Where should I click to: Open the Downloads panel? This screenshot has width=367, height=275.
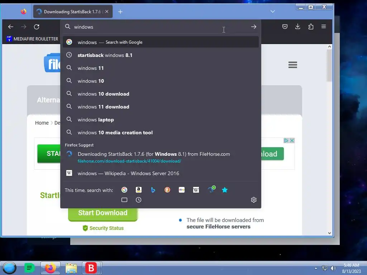click(298, 26)
